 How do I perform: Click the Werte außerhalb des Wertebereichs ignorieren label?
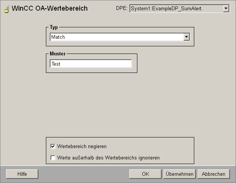[109, 158]
